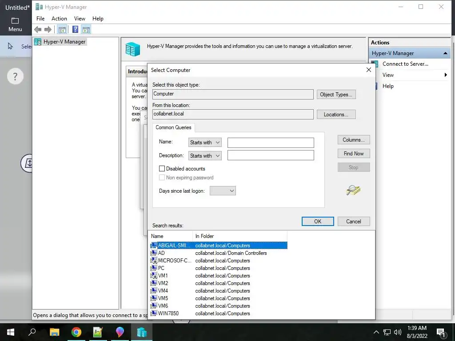Image resolution: width=455 pixels, height=341 pixels.
Task: Click the Name query text field
Action: tap(271, 143)
